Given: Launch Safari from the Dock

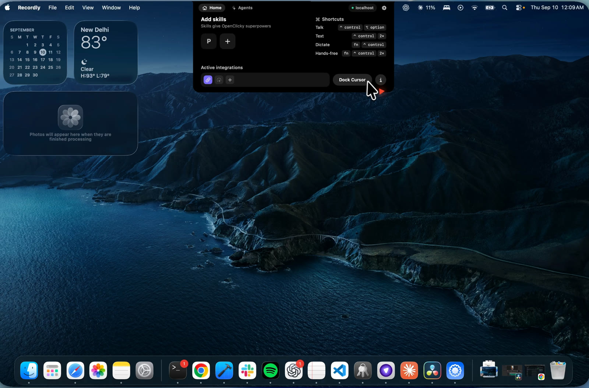Looking at the screenshot, I should tap(75, 370).
